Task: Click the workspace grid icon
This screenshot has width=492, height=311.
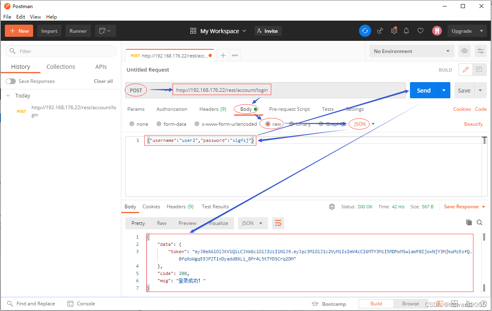Action: [193, 31]
